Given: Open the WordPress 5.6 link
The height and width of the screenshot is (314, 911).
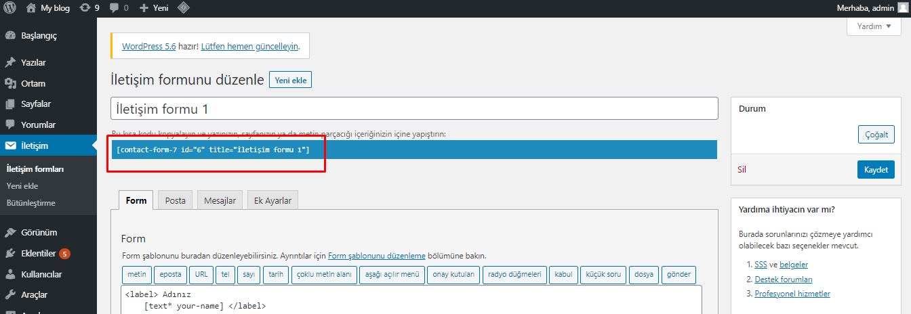Looking at the screenshot, I should coord(149,47).
